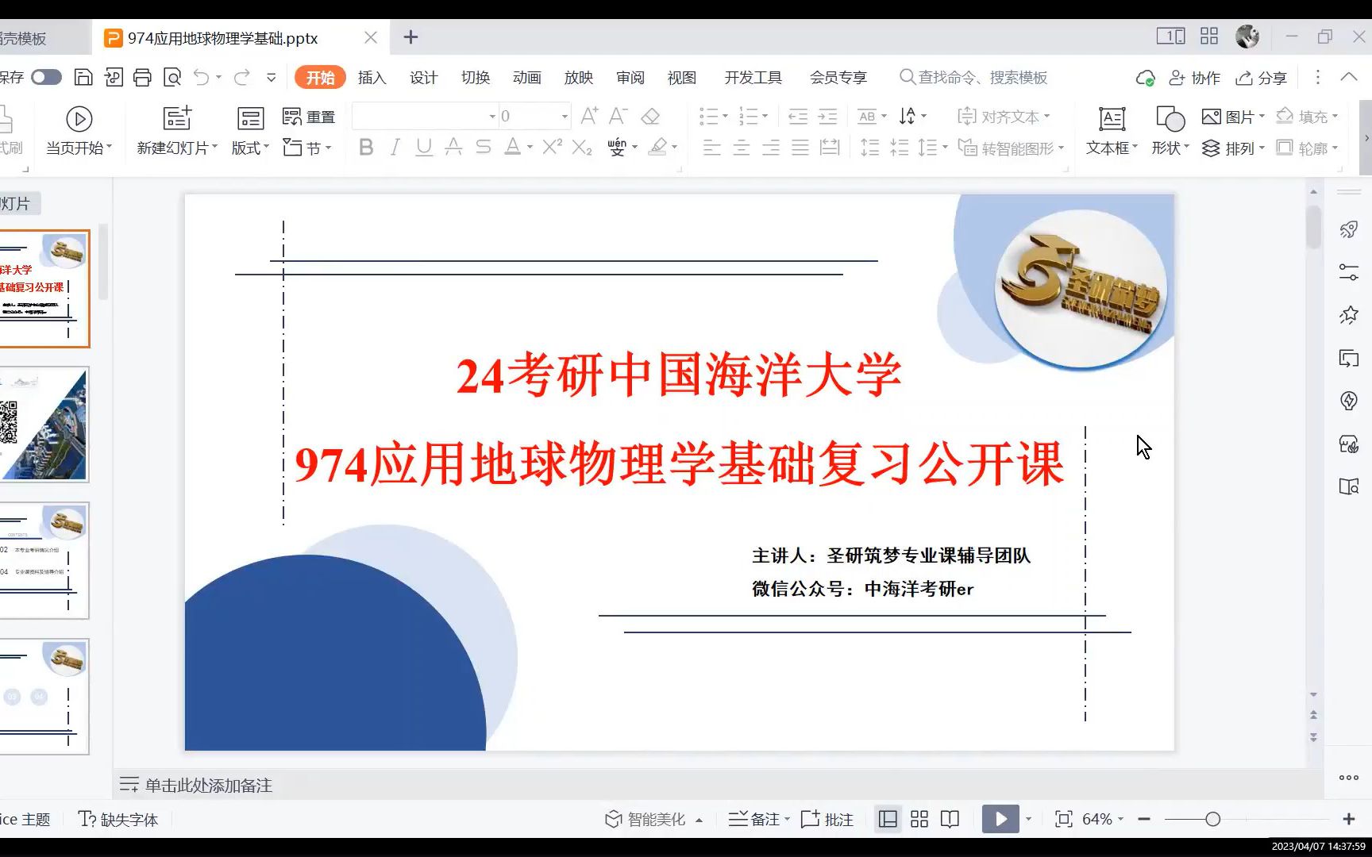Screen dimensions: 1372x857
Task: Open the View (视图) tab
Action: pyautogui.click(x=681, y=77)
